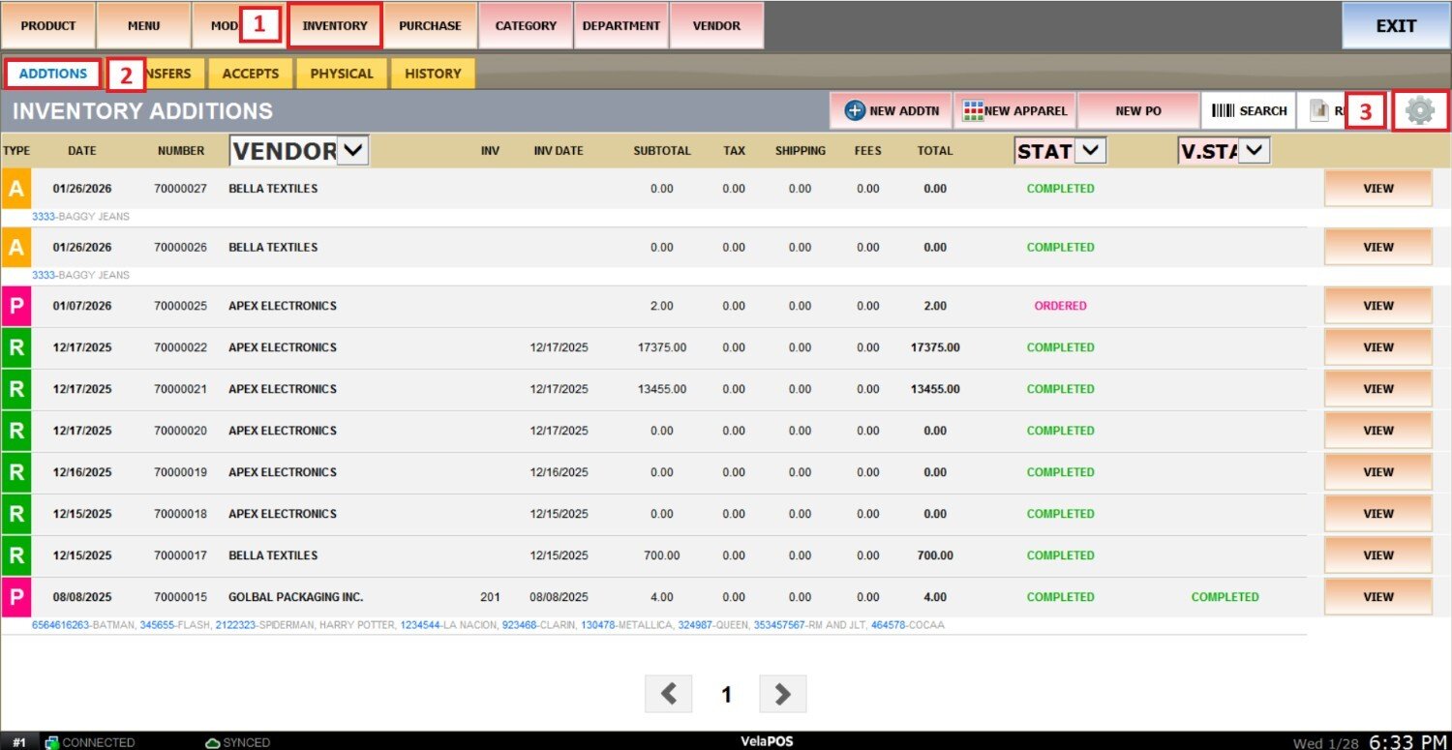1452x750 pixels.
Task: Click the Synced cloud icon
Action: coord(213,742)
